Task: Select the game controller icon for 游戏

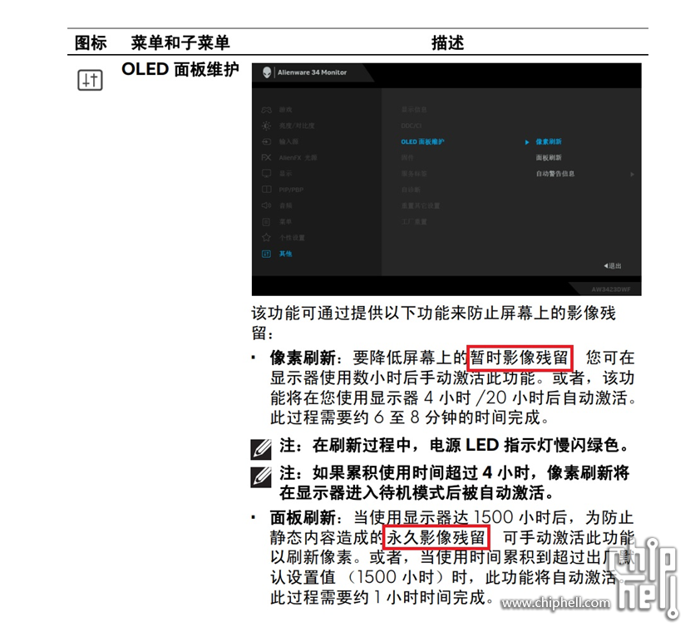Action: 266,110
